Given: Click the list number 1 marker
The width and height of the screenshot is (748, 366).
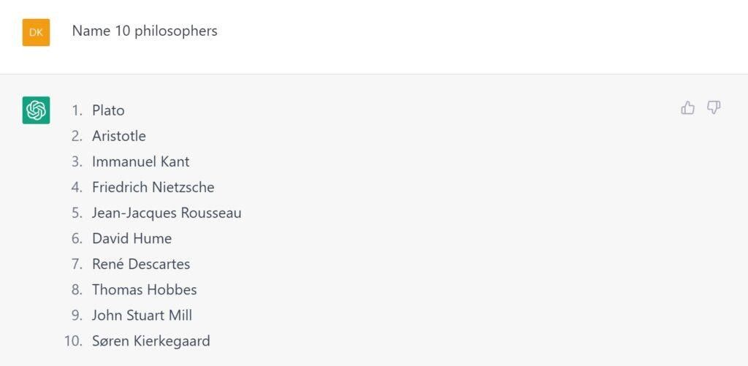Looking at the screenshot, I should pyautogui.click(x=77, y=110).
